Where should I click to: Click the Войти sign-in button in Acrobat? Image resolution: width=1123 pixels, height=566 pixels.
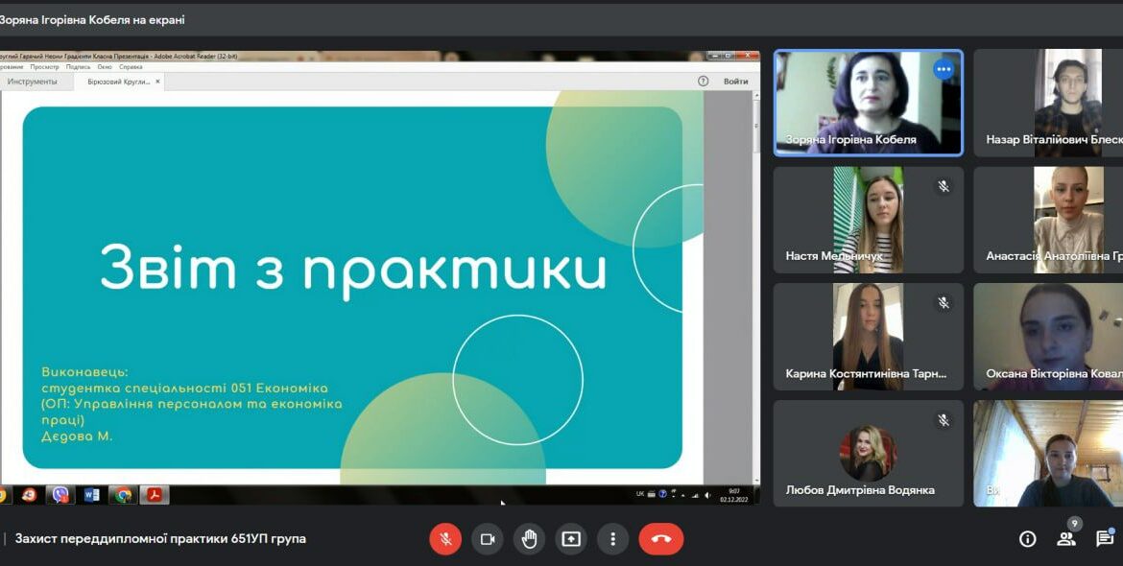coord(735,82)
